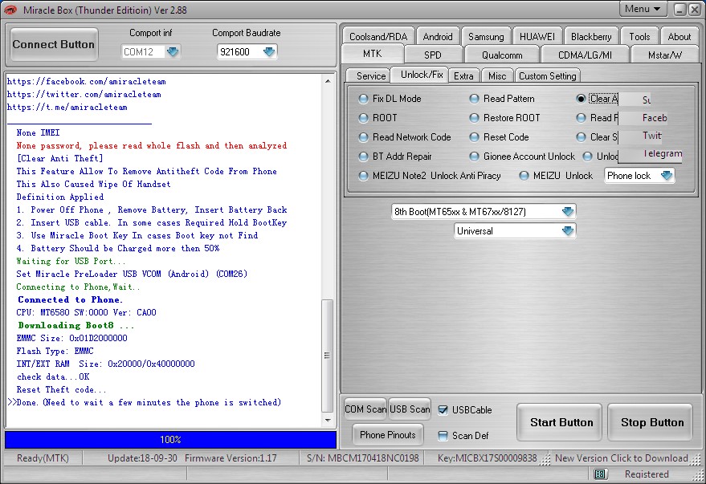This screenshot has height=484, width=706.
Task: Open the Mstar/W tab
Action: click(x=665, y=55)
